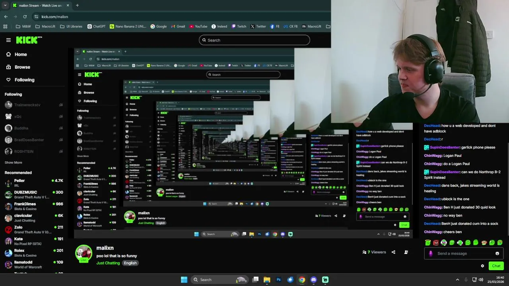
Task: Click site info icon in address bar
Action: [x=36, y=17]
